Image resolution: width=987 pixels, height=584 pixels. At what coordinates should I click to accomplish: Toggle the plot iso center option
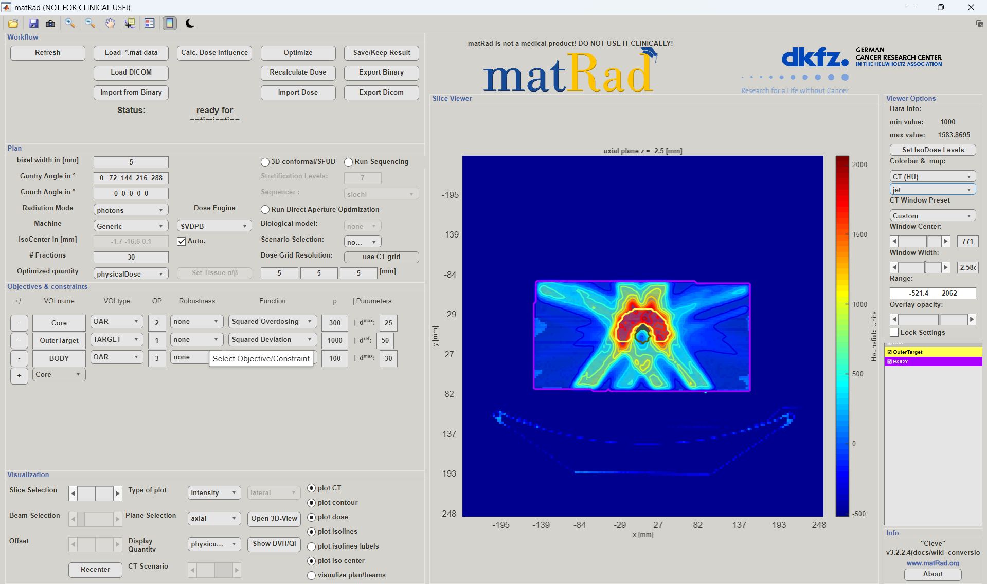coord(311,561)
